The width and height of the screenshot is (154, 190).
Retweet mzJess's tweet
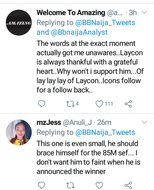70,186
